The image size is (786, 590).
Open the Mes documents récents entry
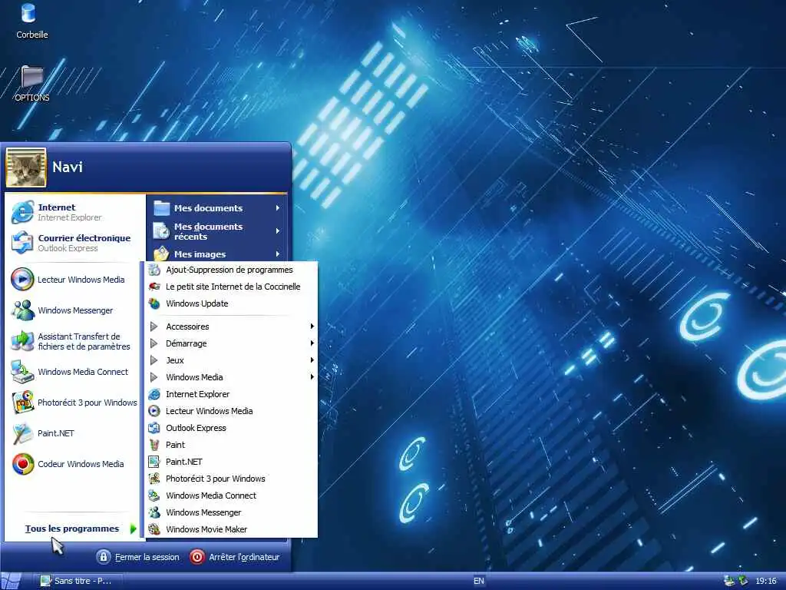point(216,231)
